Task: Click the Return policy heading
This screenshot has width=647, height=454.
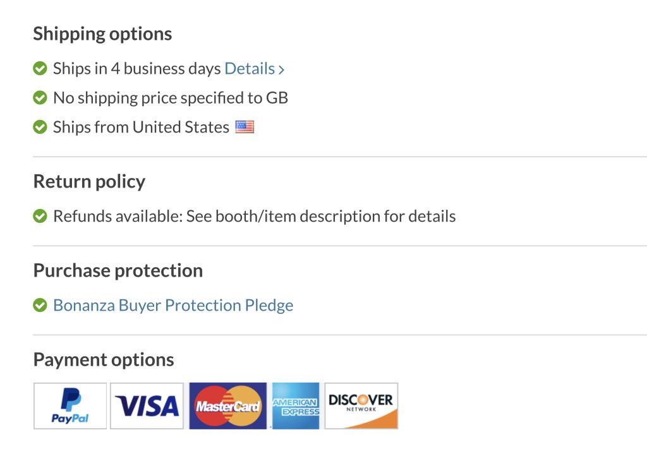Action: (89, 182)
